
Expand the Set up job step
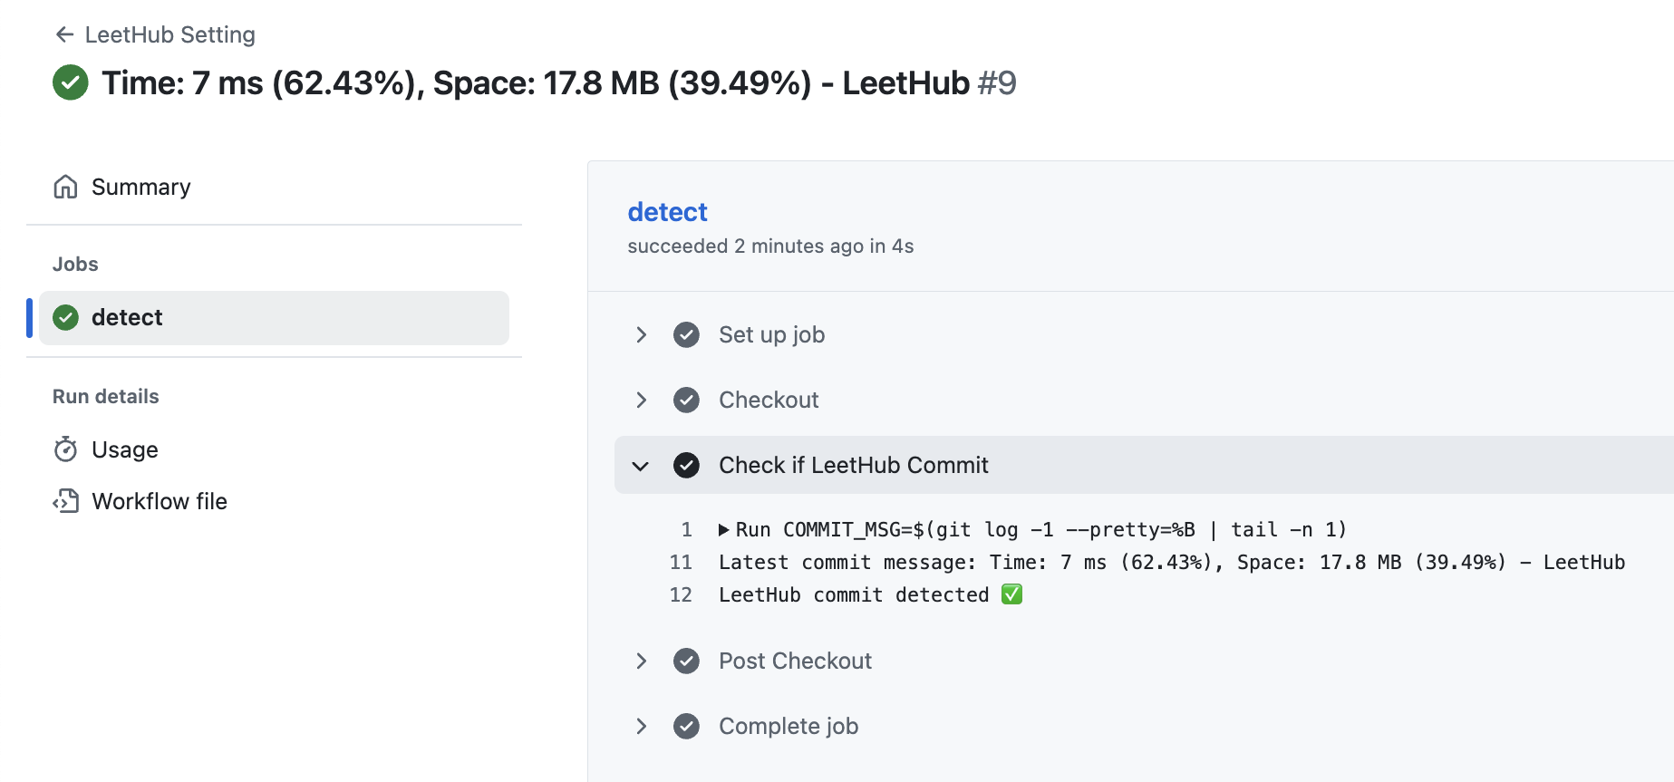642,335
